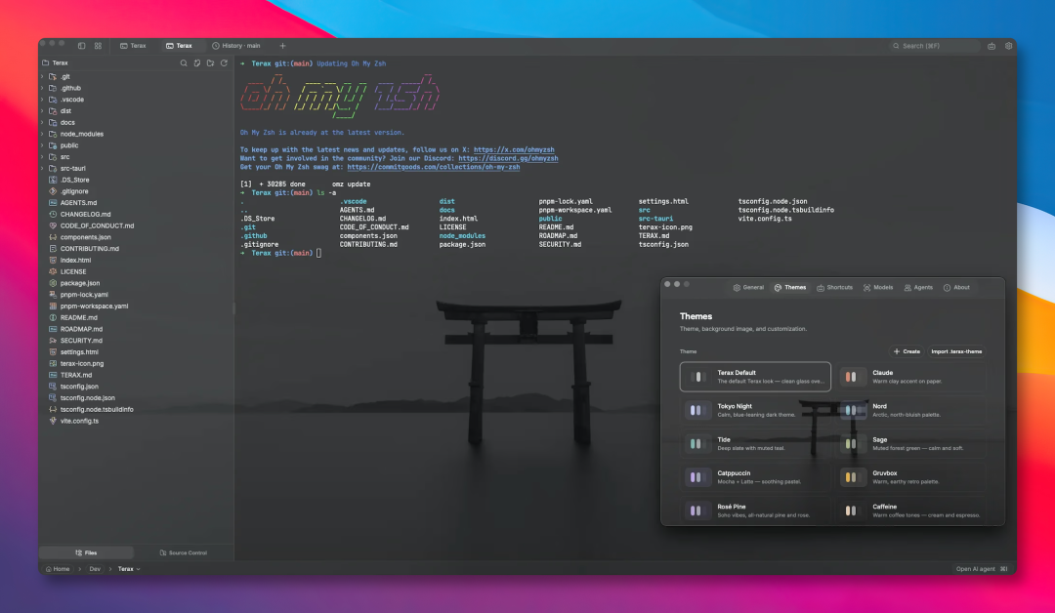Select Gruvbox theme
1055x613 pixels.
click(911, 477)
